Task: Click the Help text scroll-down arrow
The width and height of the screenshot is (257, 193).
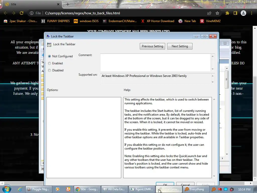Action: coord(214,176)
